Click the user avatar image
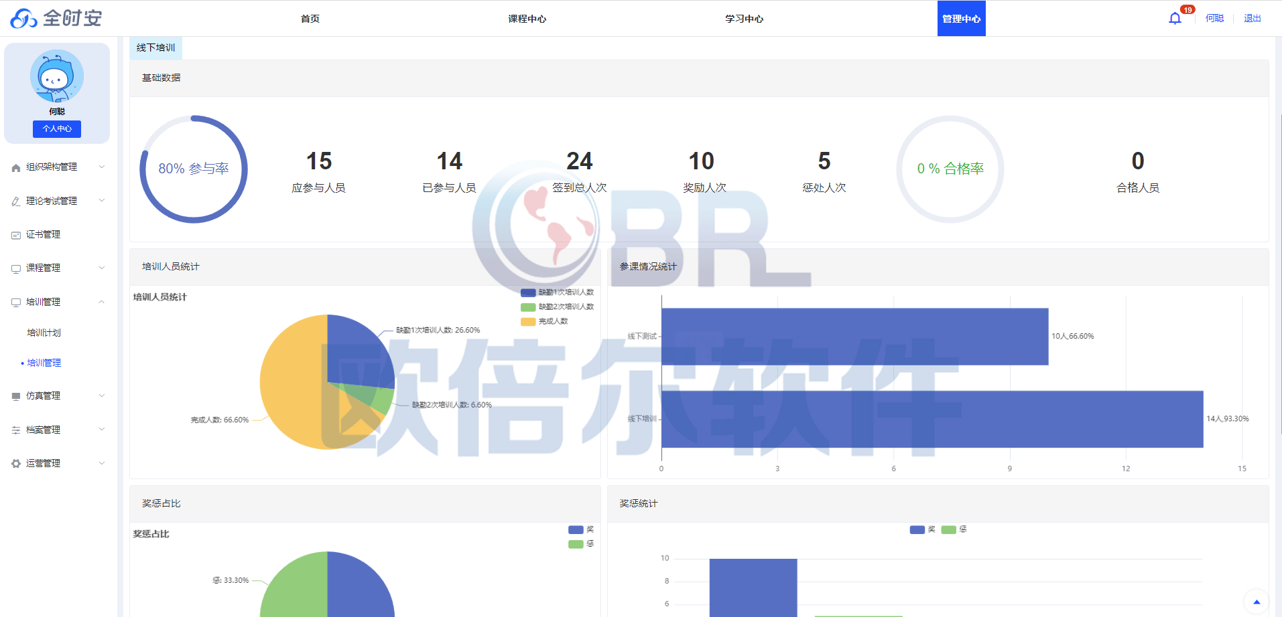The height and width of the screenshot is (617, 1282). tap(57, 76)
